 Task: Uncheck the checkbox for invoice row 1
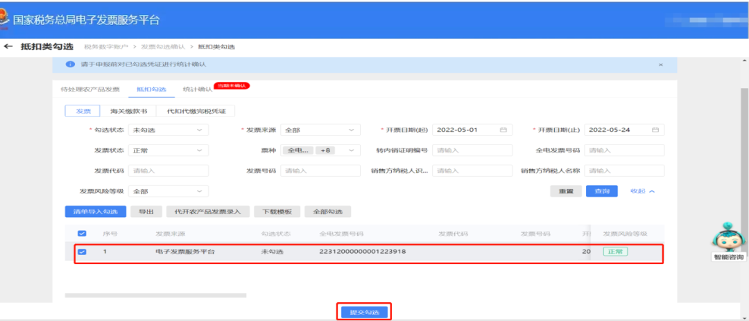(x=82, y=252)
